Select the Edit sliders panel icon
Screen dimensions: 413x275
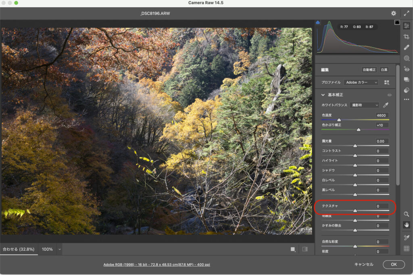click(x=407, y=26)
